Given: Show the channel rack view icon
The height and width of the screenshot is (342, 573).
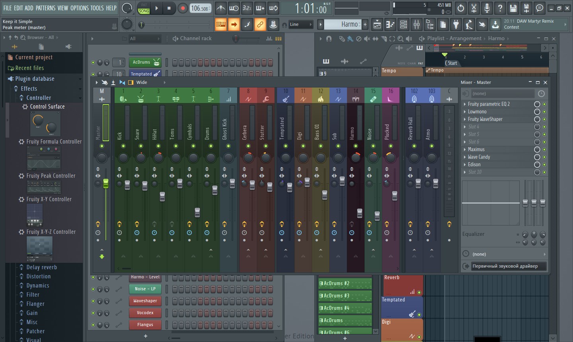Looking at the screenshot, I should coord(403,25).
